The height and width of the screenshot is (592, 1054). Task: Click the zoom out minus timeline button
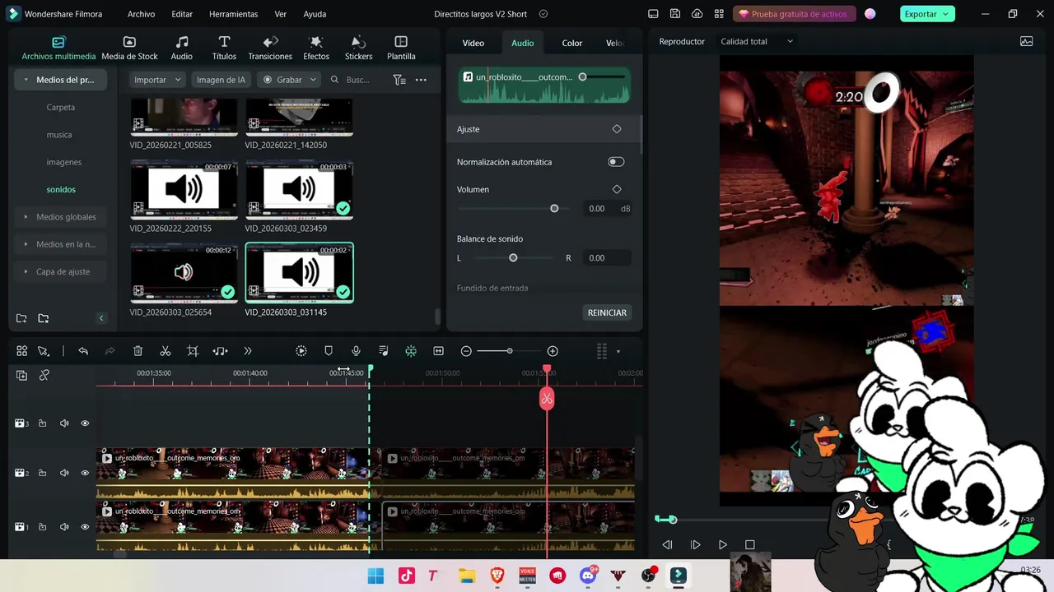point(466,351)
